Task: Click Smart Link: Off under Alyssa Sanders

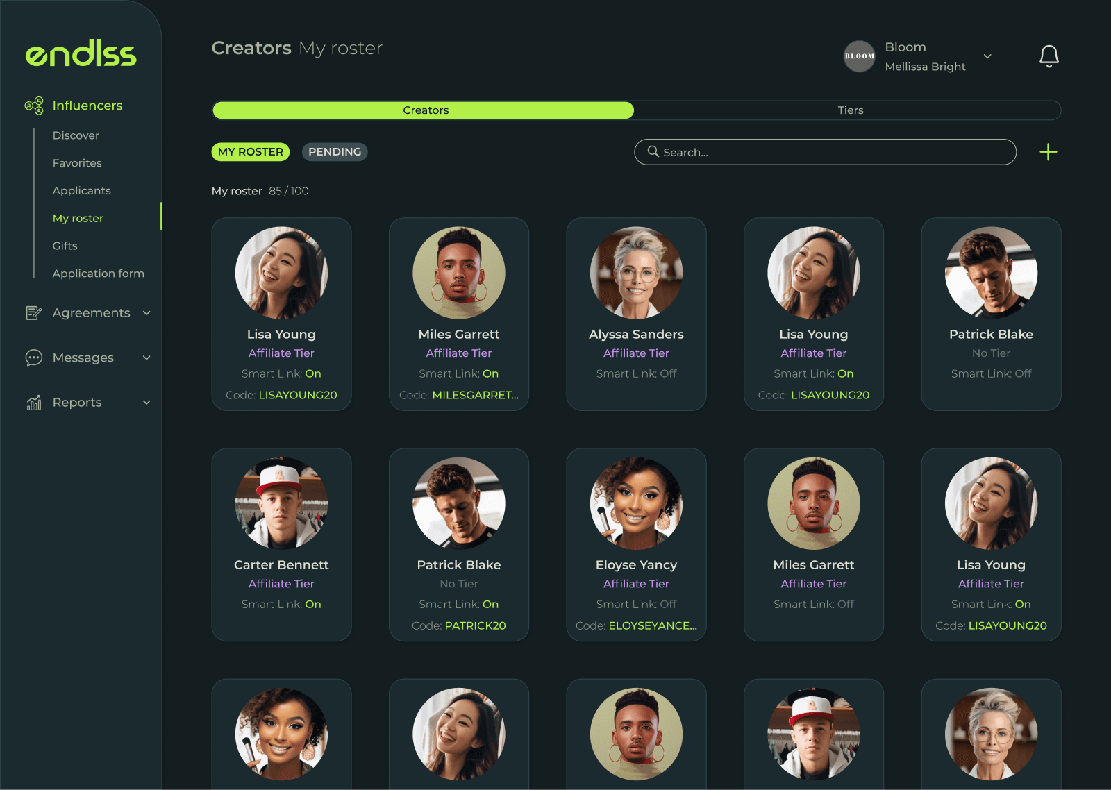Action: 636,373
